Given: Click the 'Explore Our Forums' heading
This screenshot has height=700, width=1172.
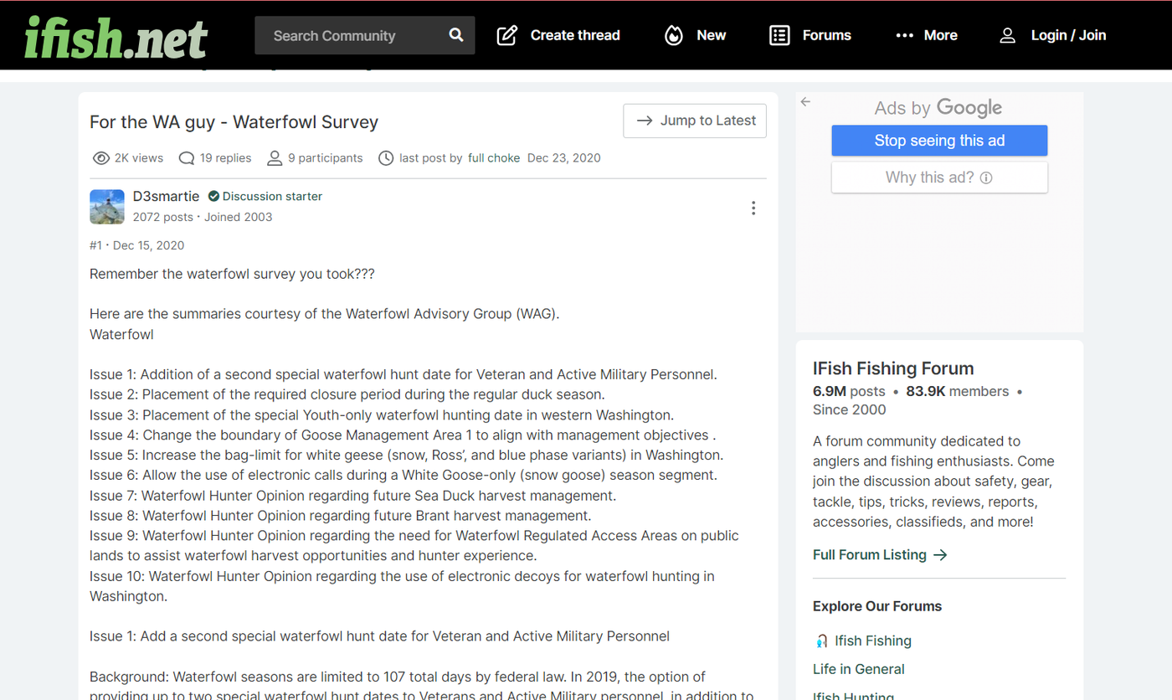Looking at the screenshot, I should click(x=877, y=606).
